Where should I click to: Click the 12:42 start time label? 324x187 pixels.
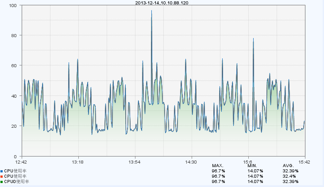21,162
